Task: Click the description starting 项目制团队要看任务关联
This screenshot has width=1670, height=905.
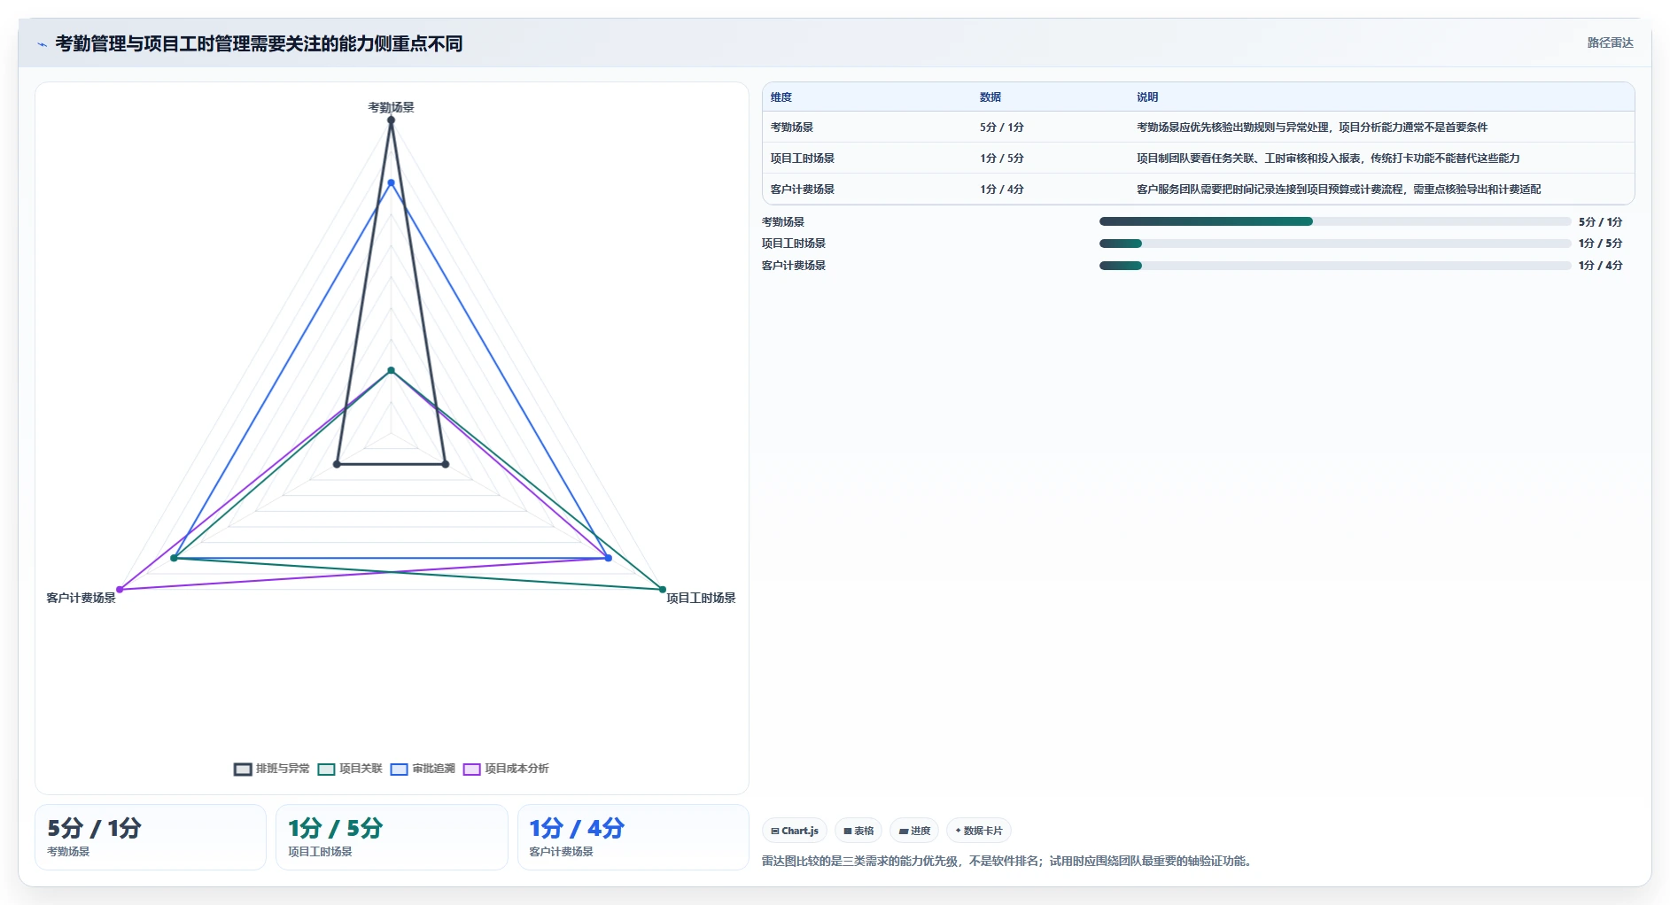Action: 1328,159
